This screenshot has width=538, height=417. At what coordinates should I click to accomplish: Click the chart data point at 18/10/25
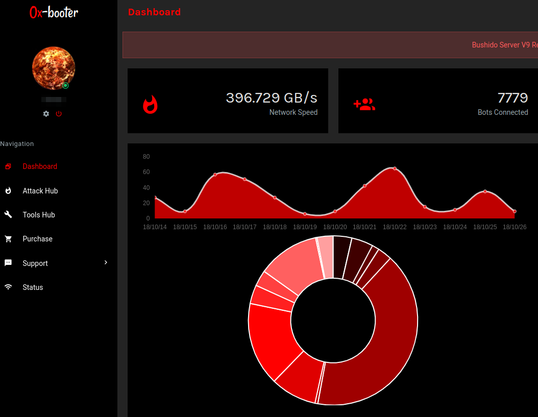coord(485,191)
